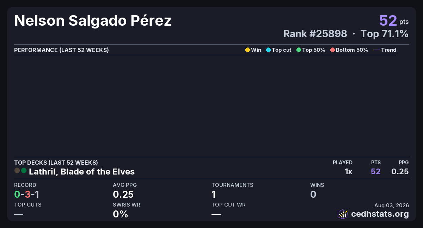423x228 pixels.
Task: Click the green Top 50% legend dot
Action: tap(299, 50)
